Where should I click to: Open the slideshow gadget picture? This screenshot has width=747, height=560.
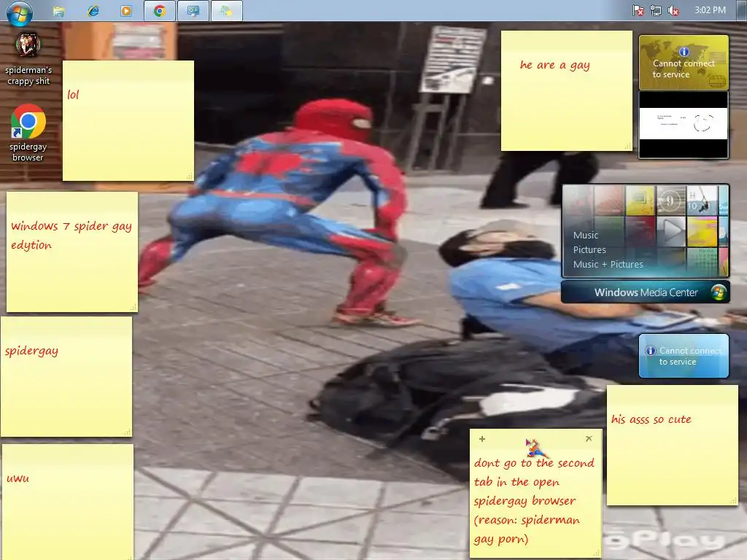click(x=683, y=125)
